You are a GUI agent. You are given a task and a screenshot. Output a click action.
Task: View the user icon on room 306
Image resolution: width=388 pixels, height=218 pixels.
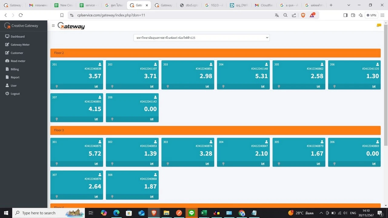[x=377, y=142]
